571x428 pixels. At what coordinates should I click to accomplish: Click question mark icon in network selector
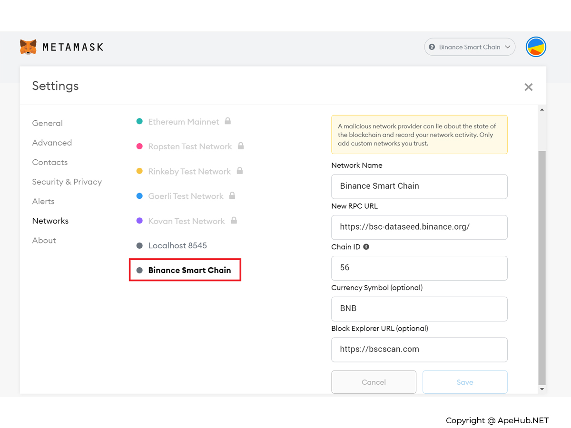tap(432, 47)
